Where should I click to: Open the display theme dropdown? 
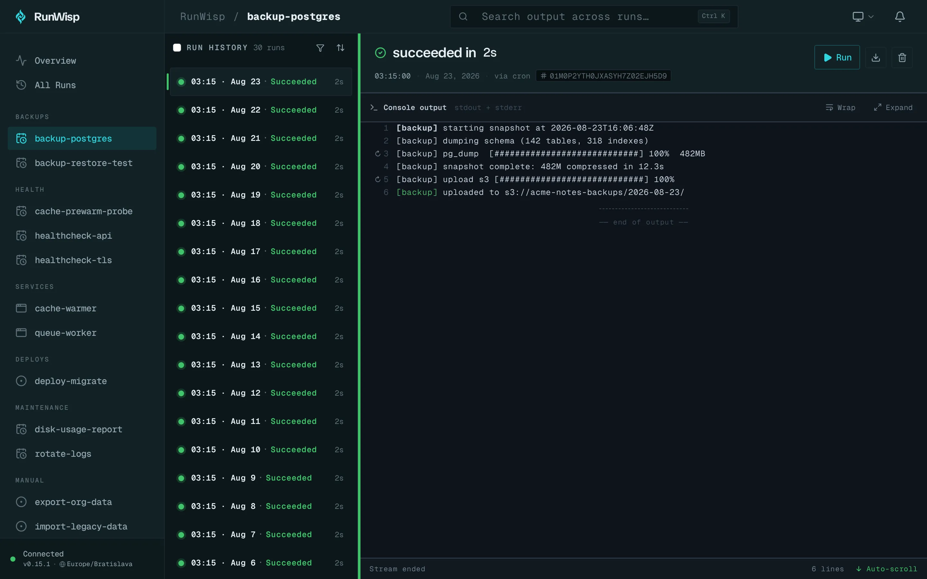[x=863, y=16]
